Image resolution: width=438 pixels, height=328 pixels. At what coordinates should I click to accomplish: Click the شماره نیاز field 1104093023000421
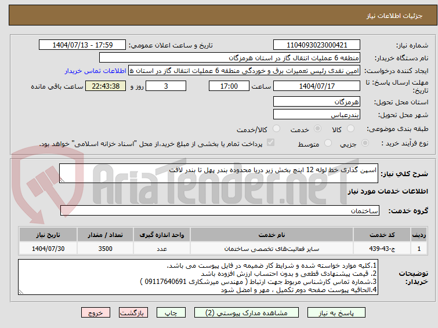(317, 45)
